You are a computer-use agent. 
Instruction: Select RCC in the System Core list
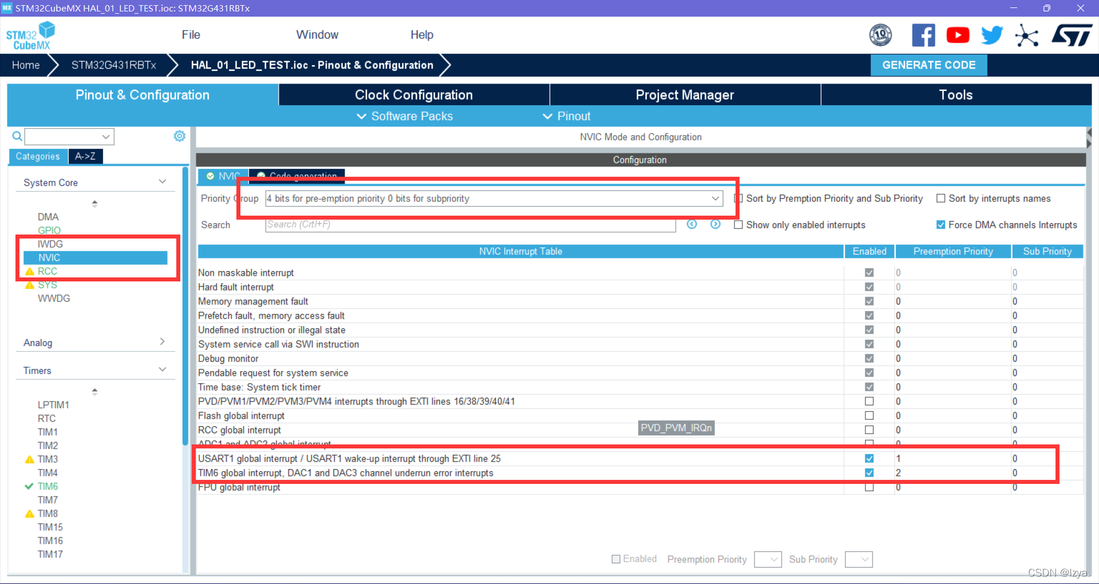(x=48, y=271)
